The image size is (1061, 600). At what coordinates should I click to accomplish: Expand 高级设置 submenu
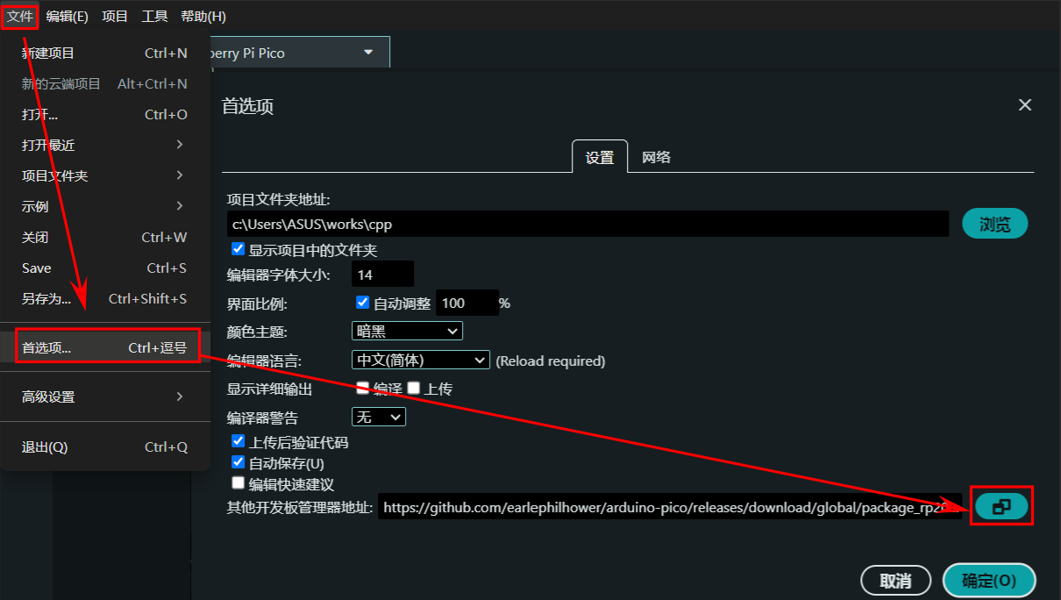point(104,396)
